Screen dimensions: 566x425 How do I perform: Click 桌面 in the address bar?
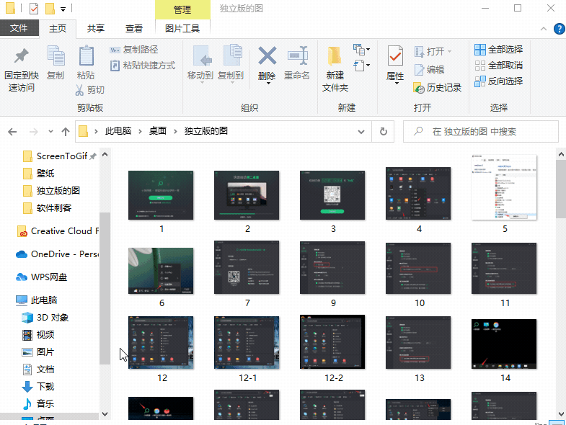[158, 131]
